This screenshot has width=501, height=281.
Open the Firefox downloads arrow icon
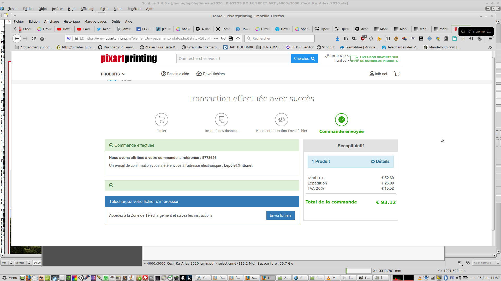(337, 39)
